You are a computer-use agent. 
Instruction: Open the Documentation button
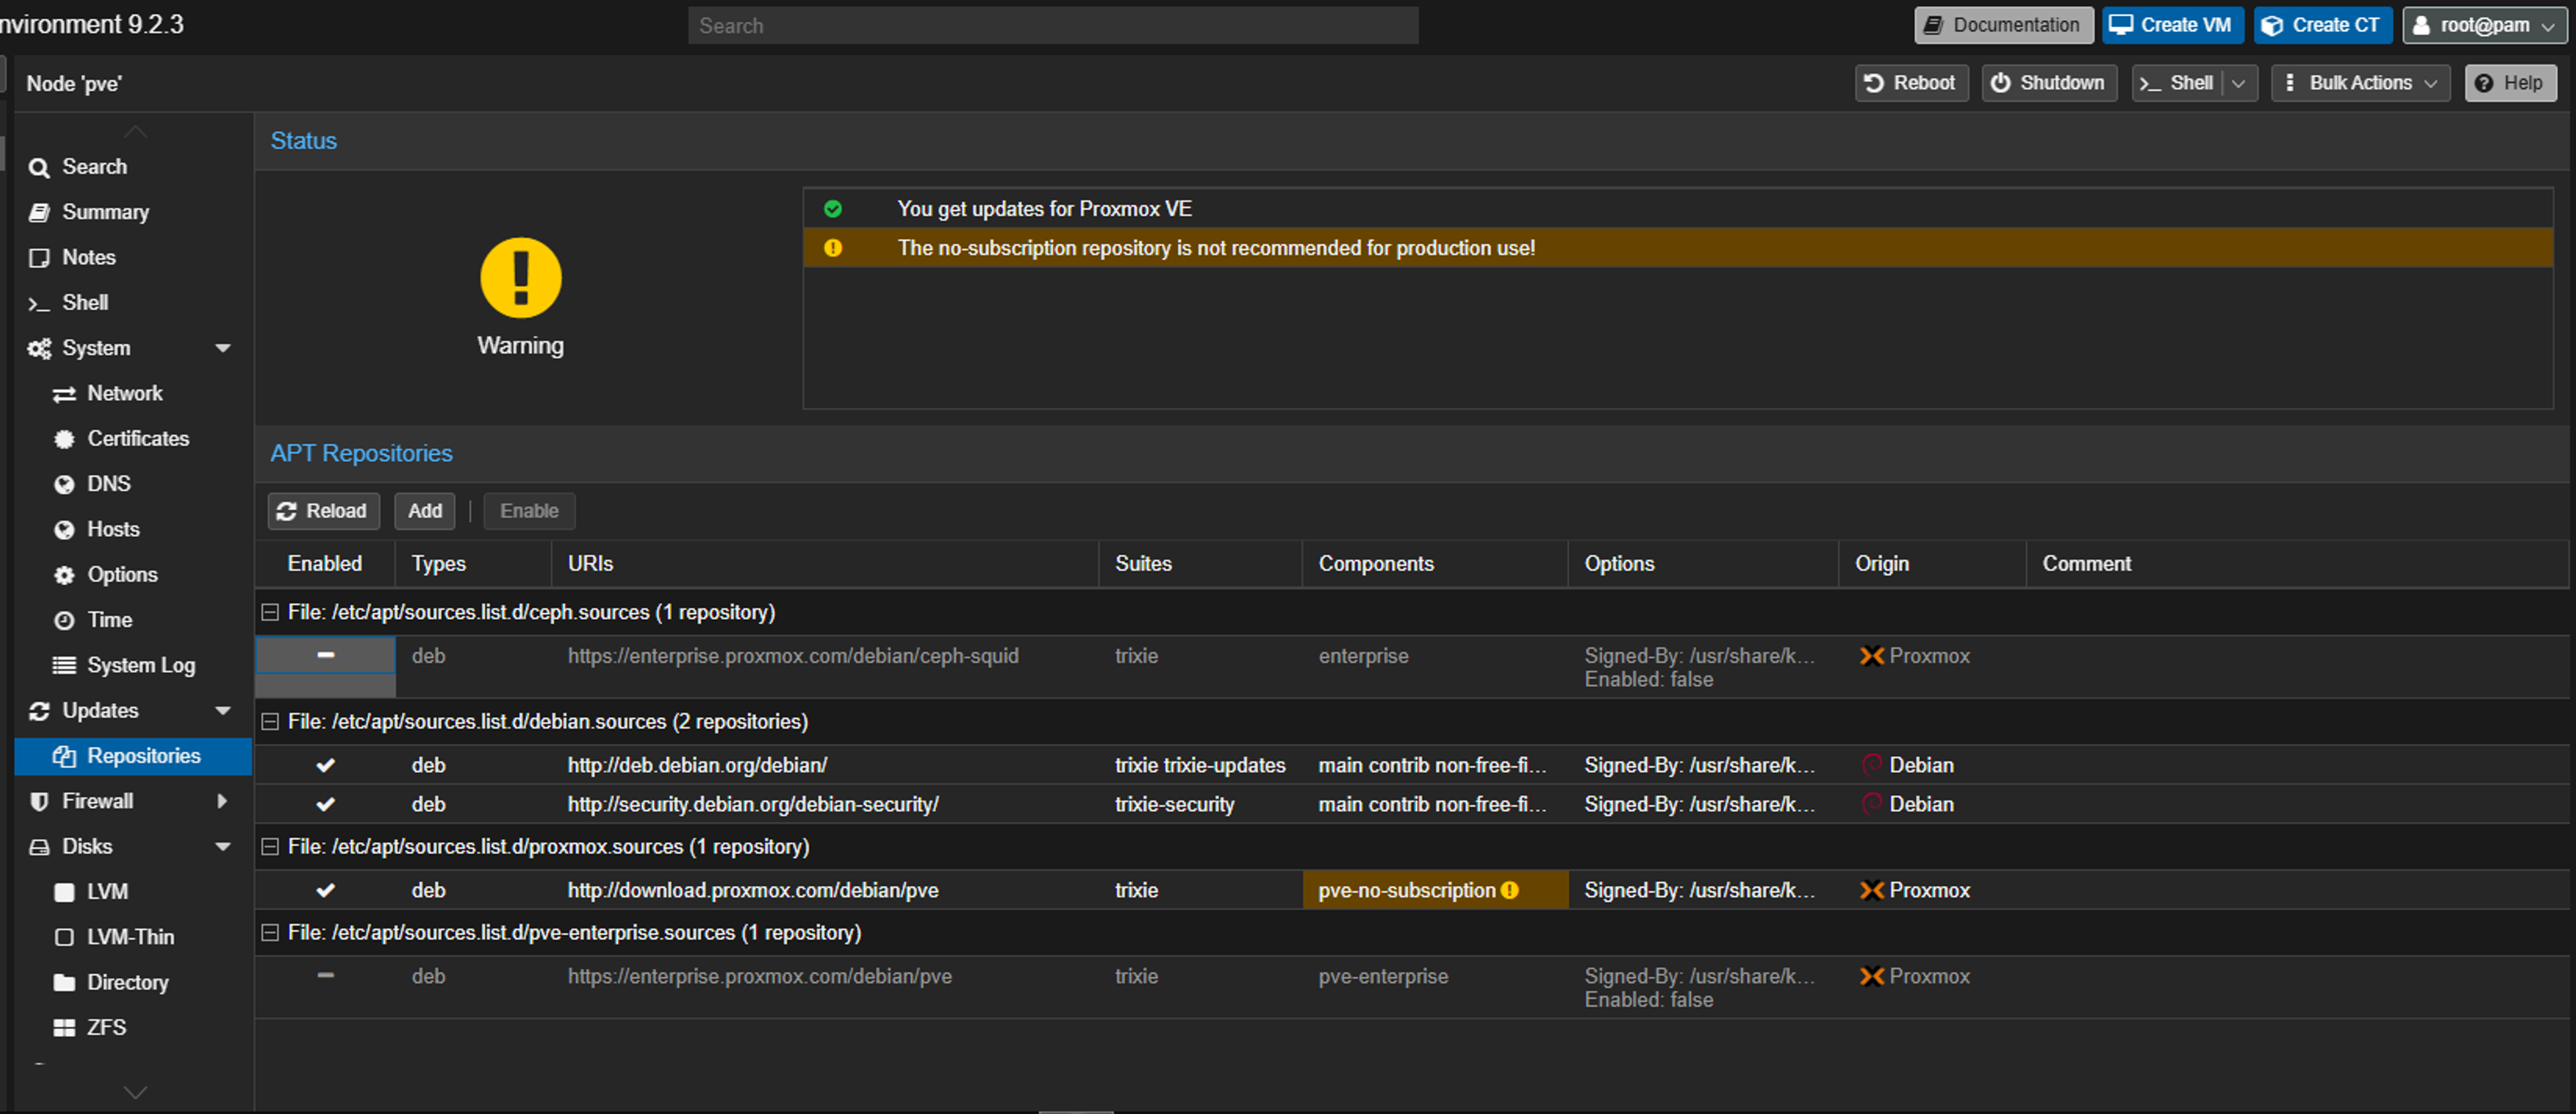pos(2003,25)
